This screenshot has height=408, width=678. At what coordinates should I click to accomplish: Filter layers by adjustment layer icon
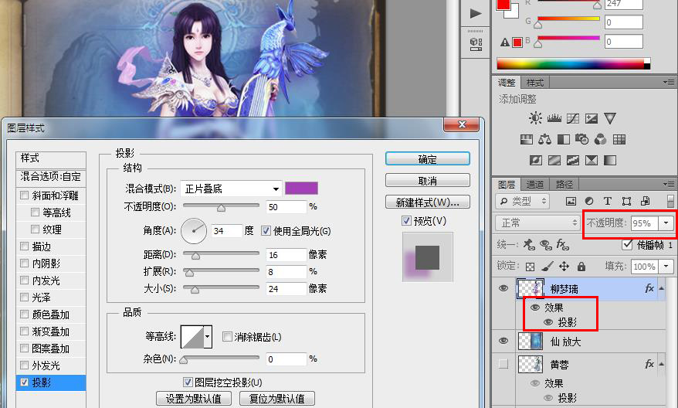[589, 201]
